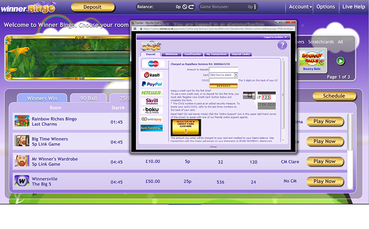Open the Options menu
Screen dimensions: 369x229
(325, 7)
